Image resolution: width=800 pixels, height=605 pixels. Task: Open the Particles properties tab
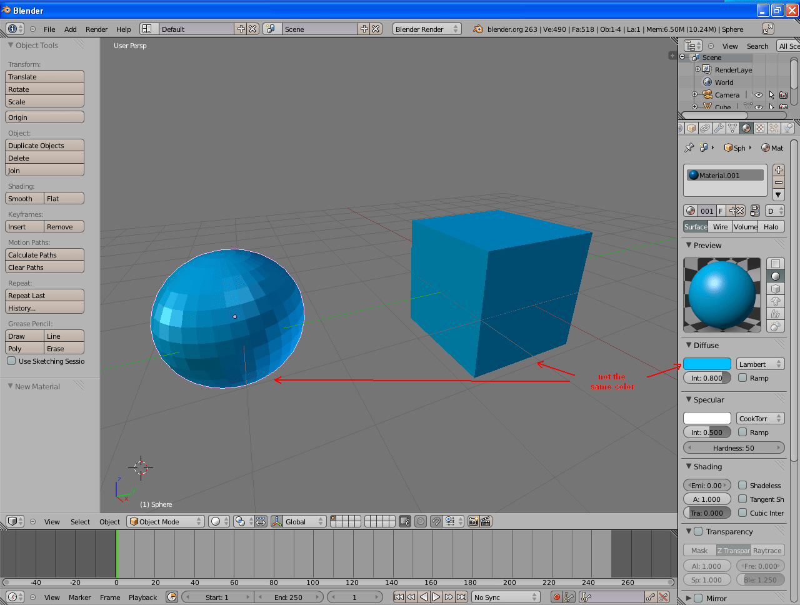pyautogui.click(x=773, y=128)
